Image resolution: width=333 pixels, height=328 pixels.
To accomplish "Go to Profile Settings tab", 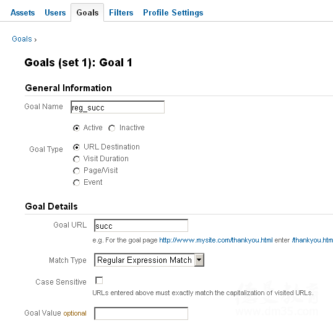I will 173,12.
